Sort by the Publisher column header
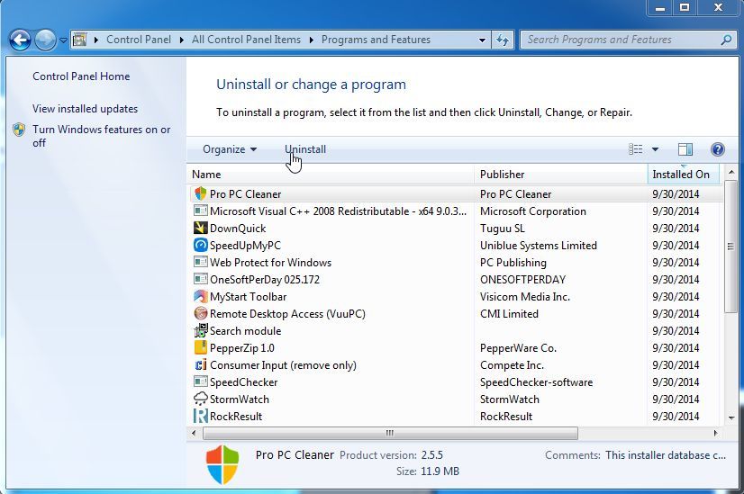The image size is (744, 494). [x=560, y=174]
